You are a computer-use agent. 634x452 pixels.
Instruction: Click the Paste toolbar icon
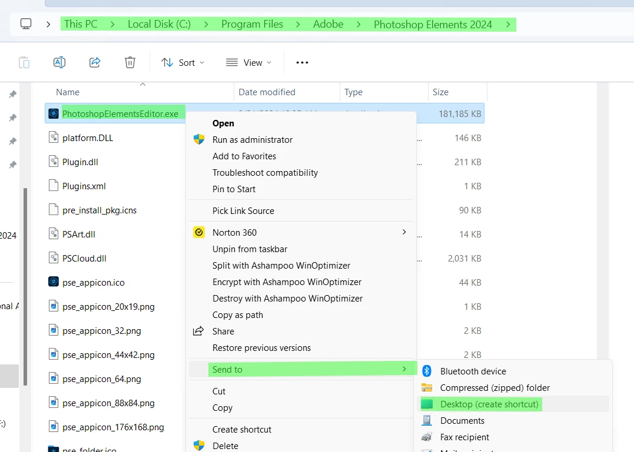click(x=24, y=62)
